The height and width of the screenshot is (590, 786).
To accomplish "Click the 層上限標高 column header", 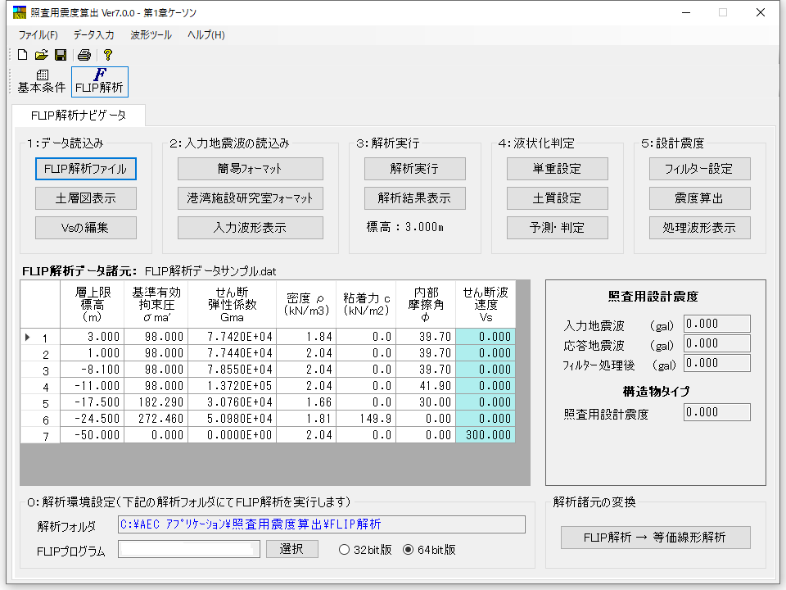I will (x=93, y=305).
